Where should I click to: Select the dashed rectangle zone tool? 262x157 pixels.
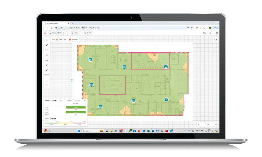[x=47, y=50]
